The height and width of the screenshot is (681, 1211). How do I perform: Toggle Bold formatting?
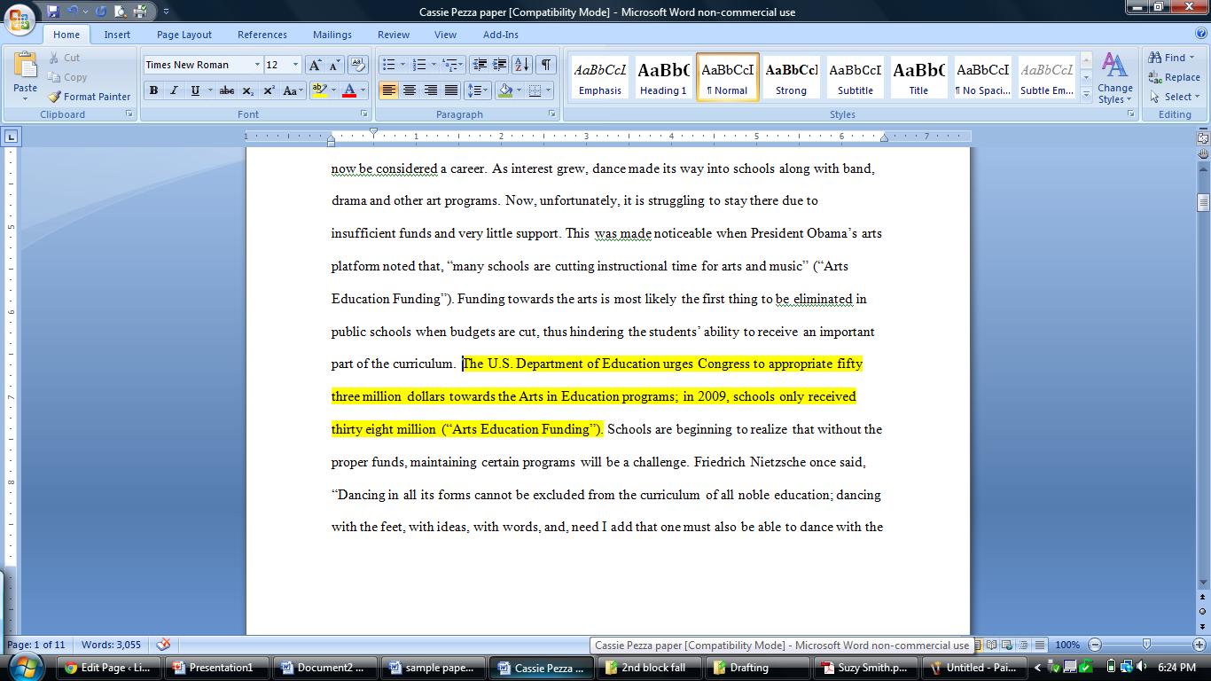click(x=154, y=90)
